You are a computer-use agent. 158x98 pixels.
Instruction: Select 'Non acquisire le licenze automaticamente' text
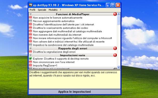[x=58, y=18]
